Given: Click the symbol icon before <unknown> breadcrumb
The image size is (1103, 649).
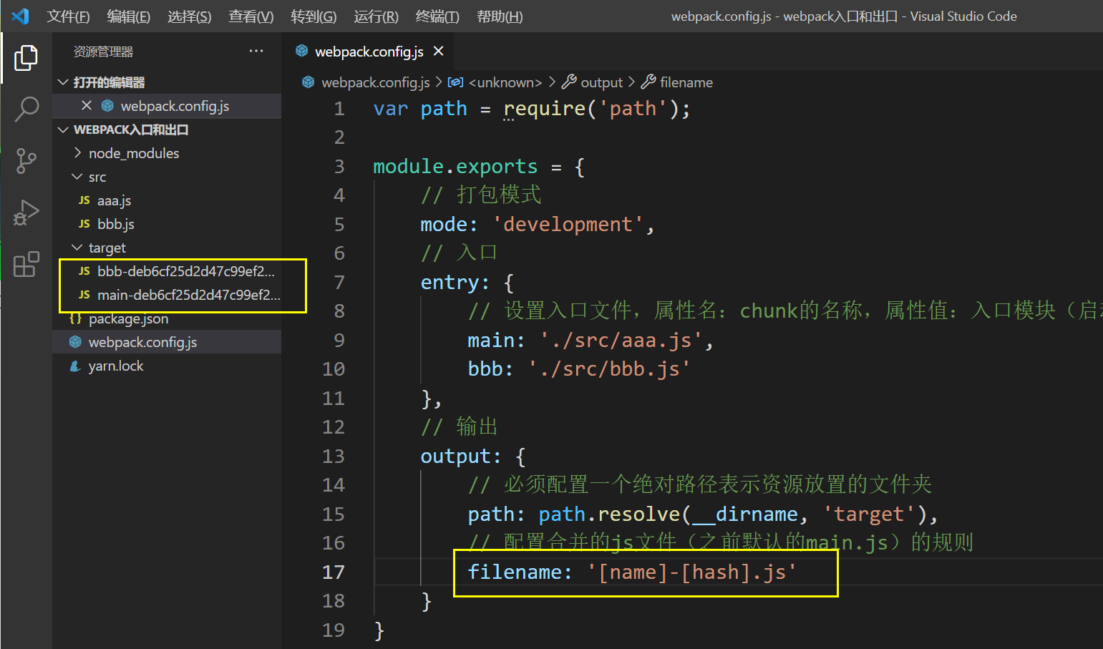Looking at the screenshot, I should [x=455, y=82].
